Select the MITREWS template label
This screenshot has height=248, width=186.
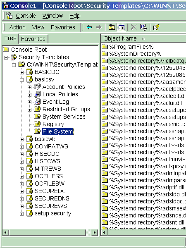click(48, 169)
